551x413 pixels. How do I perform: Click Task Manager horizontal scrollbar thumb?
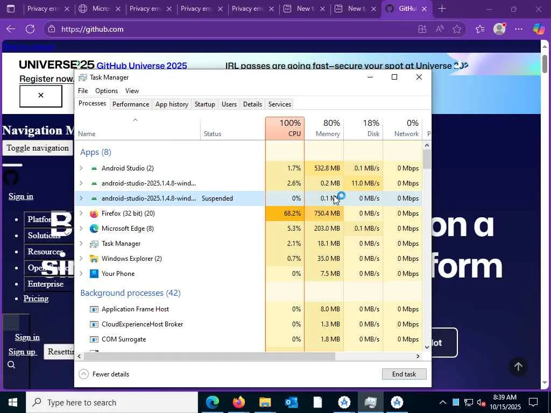[209, 357]
